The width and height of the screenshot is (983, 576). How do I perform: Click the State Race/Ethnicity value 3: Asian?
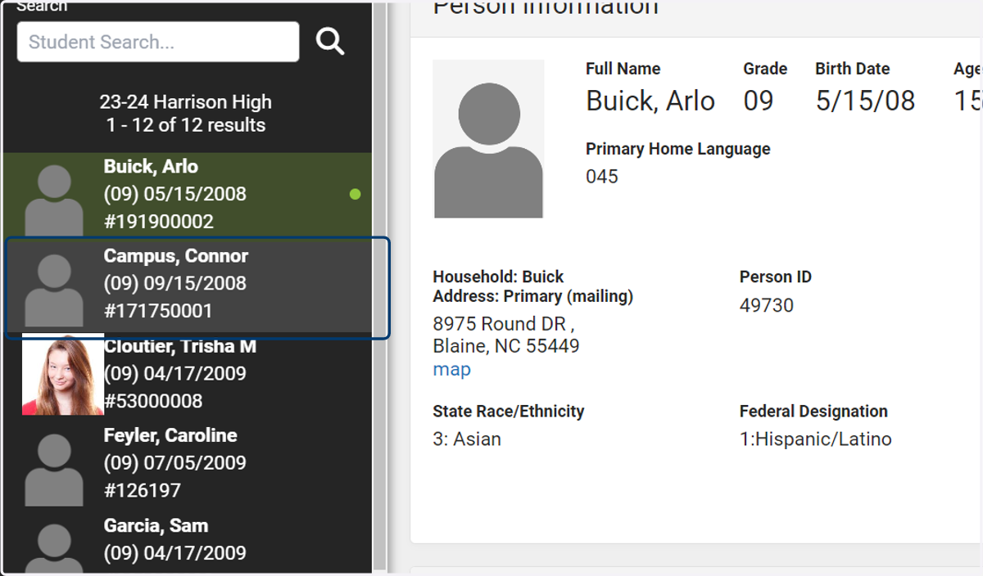click(467, 439)
